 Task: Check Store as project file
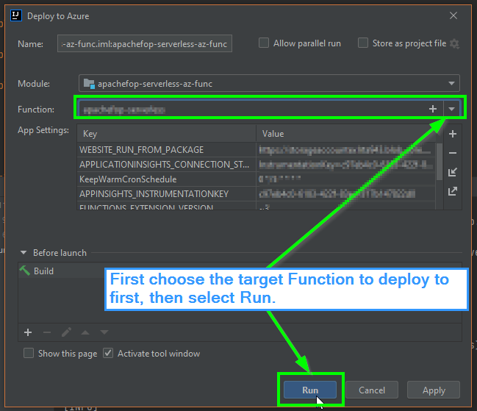pyautogui.click(x=363, y=43)
